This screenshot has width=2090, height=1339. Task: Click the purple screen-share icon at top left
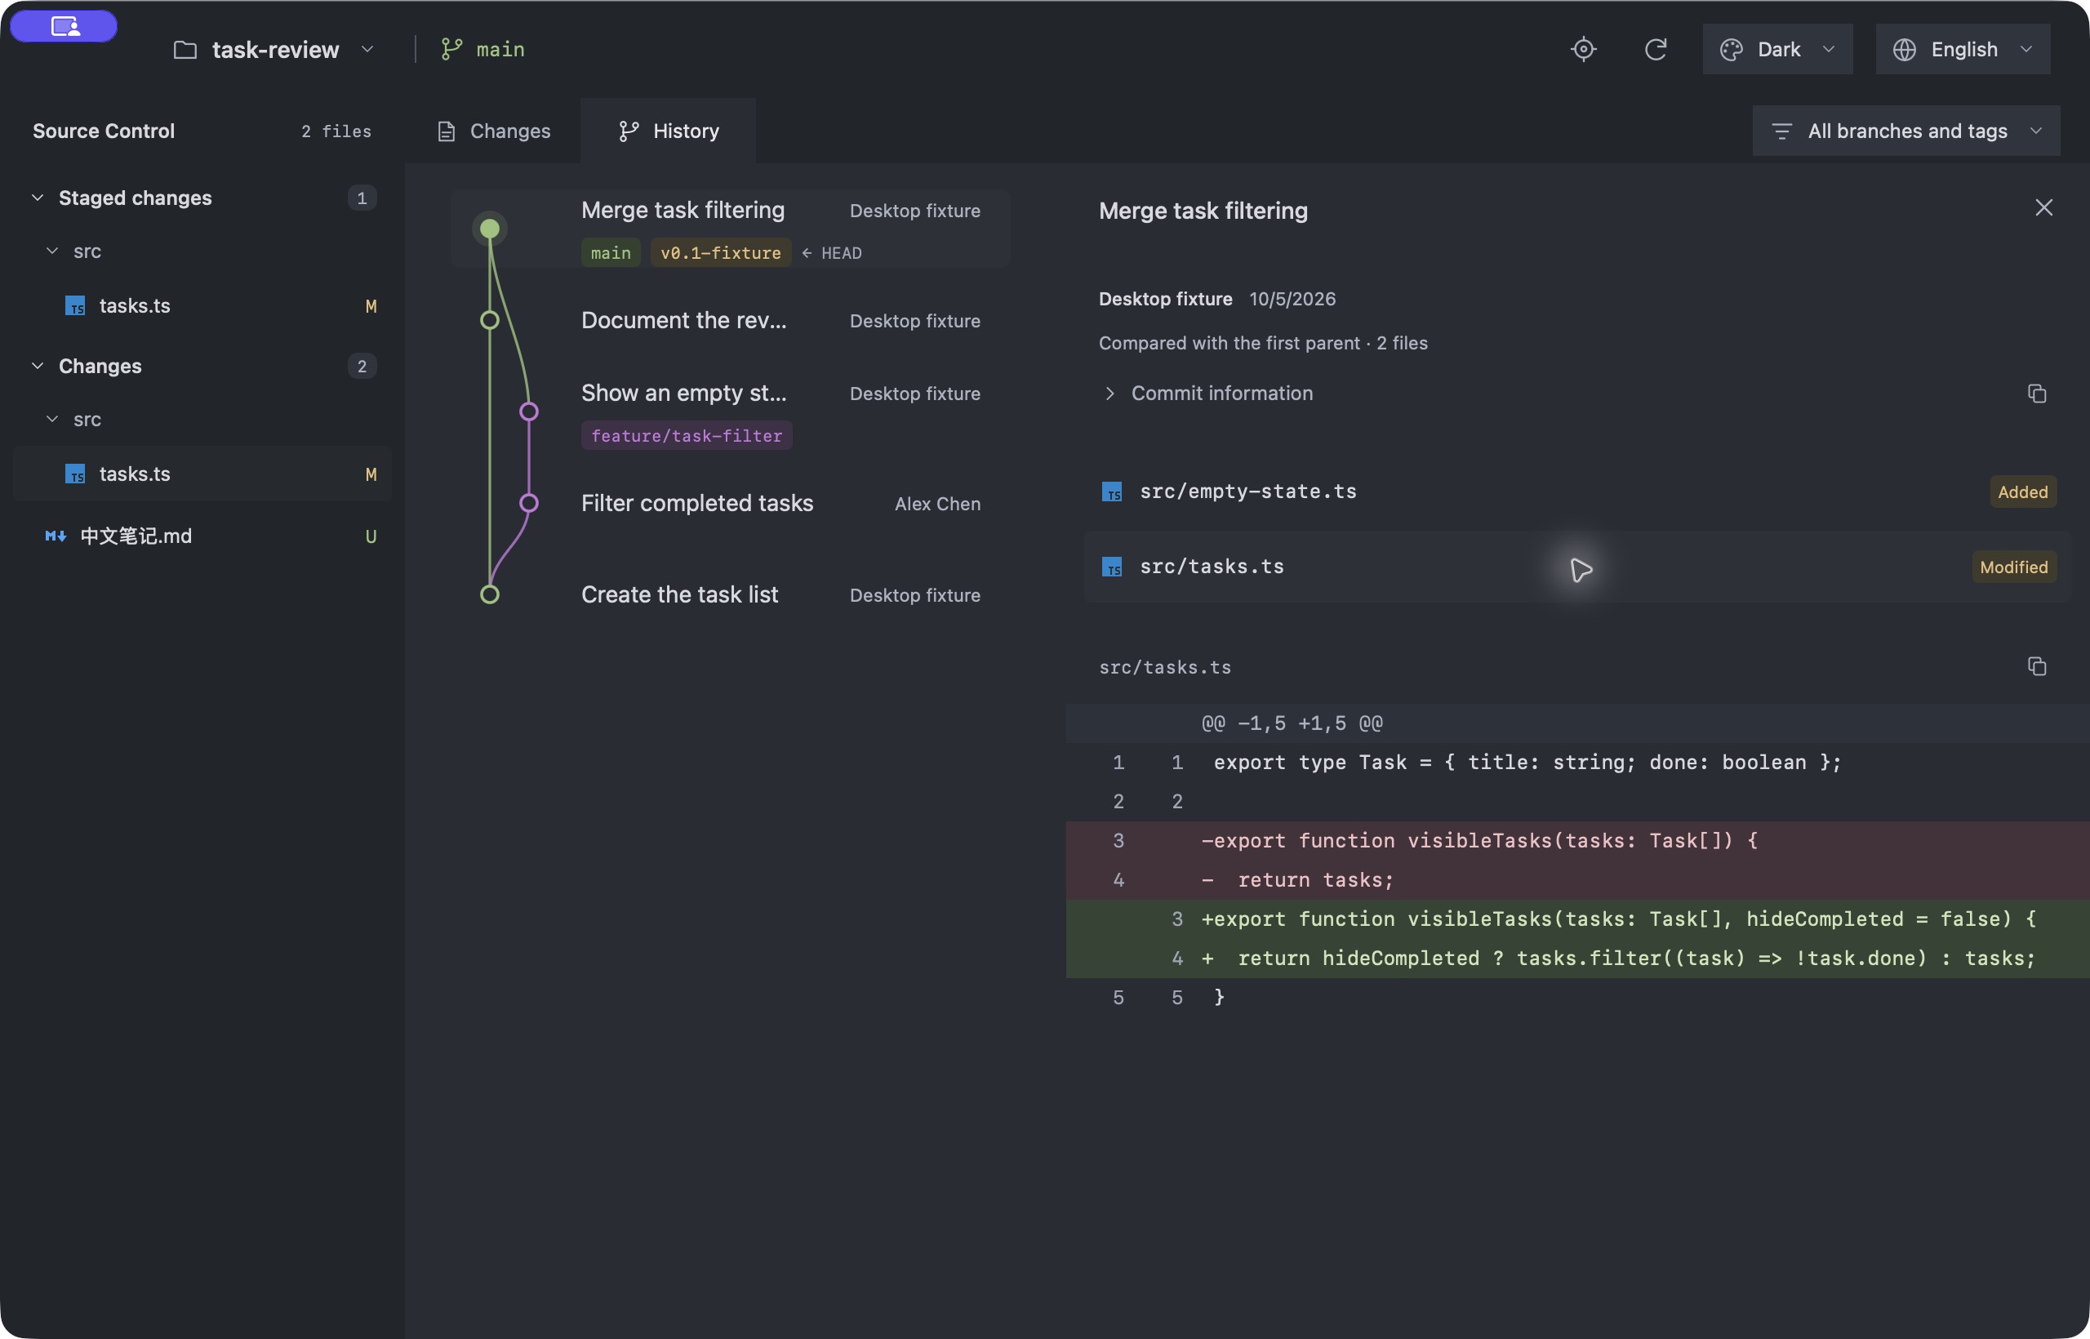[64, 26]
